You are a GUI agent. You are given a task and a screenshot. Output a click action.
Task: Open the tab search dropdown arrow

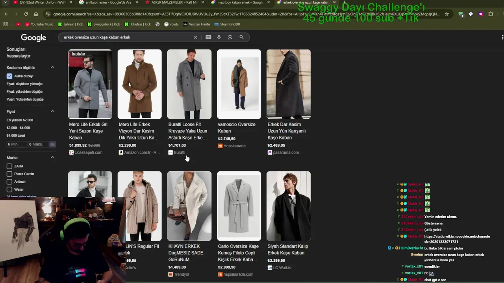pos(5,2)
